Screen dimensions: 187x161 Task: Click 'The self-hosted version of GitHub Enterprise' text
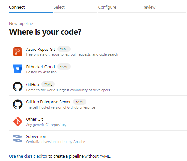[x=61, y=107]
